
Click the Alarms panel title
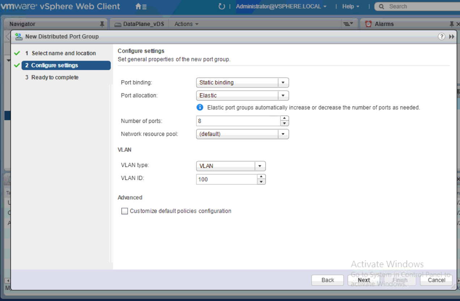point(384,24)
